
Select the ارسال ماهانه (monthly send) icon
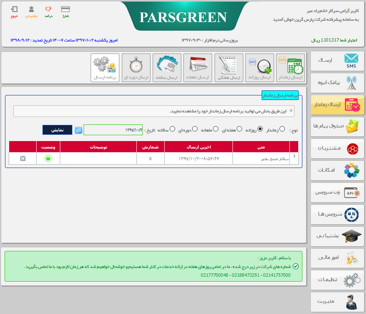[198, 68]
